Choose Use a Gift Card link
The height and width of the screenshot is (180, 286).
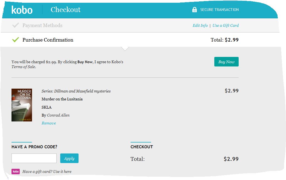pyautogui.click(x=226, y=25)
